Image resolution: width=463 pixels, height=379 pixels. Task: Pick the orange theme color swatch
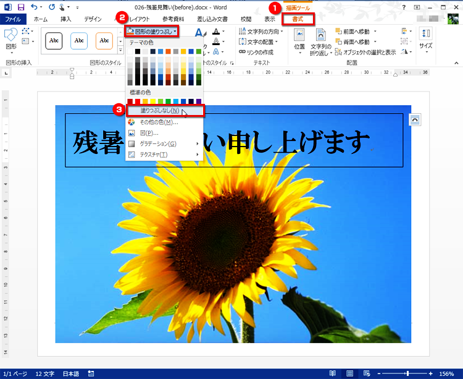[x=168, y=51]
